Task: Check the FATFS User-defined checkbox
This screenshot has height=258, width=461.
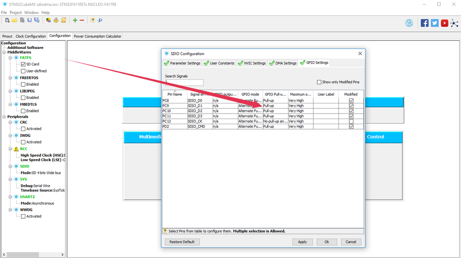Action: tap(23, 71)
